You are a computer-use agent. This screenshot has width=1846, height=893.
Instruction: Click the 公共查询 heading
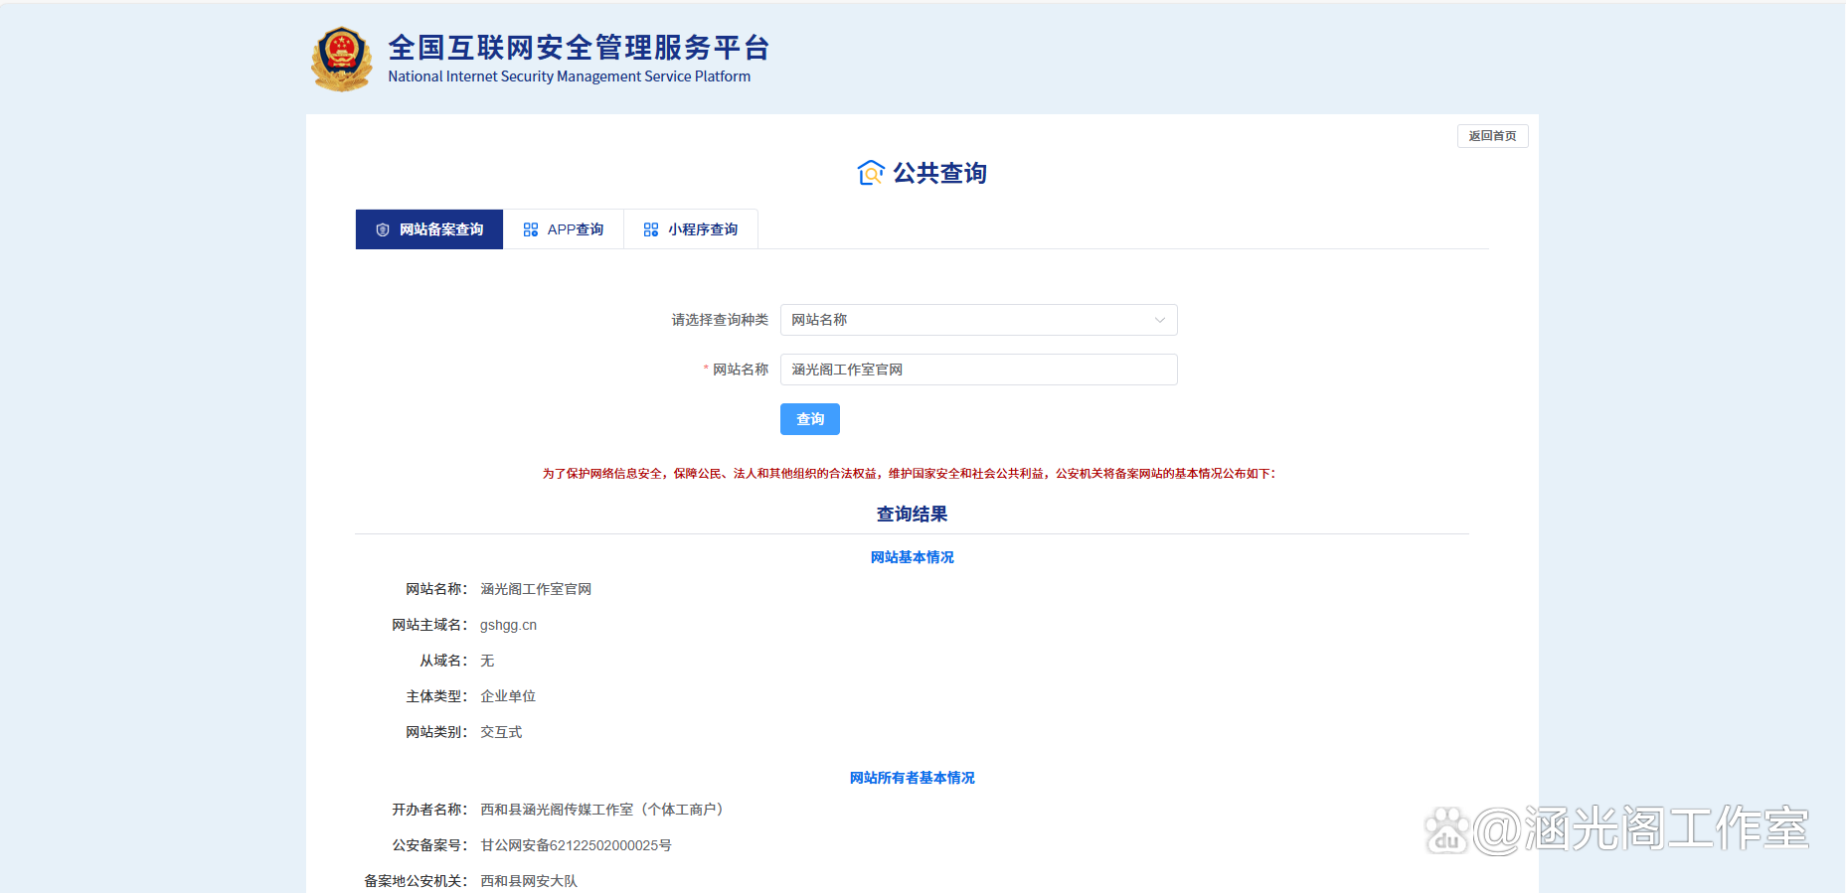939,173
